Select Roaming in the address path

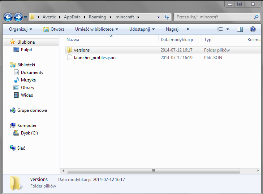pyautogui.click(x=98, y=17)
